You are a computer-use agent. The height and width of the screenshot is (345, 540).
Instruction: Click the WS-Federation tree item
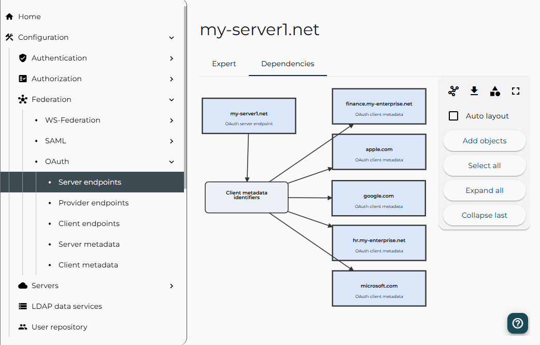pos(73,121)
